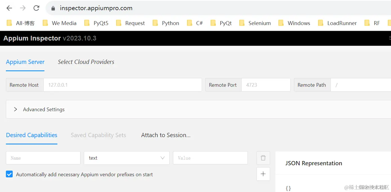Screen dimensions: 391x192
Task: Click the padlock site security icon
Action: 53,8
